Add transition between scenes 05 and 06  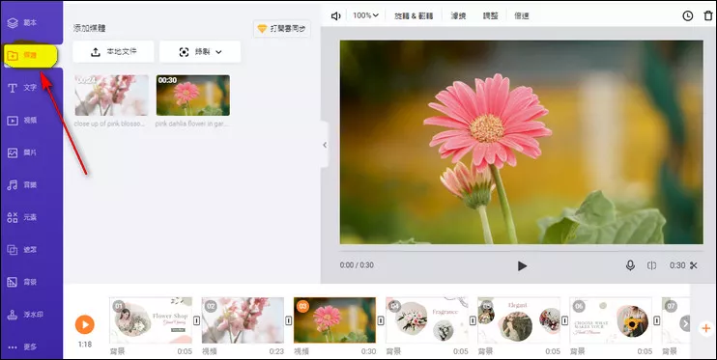coord(564,321)
